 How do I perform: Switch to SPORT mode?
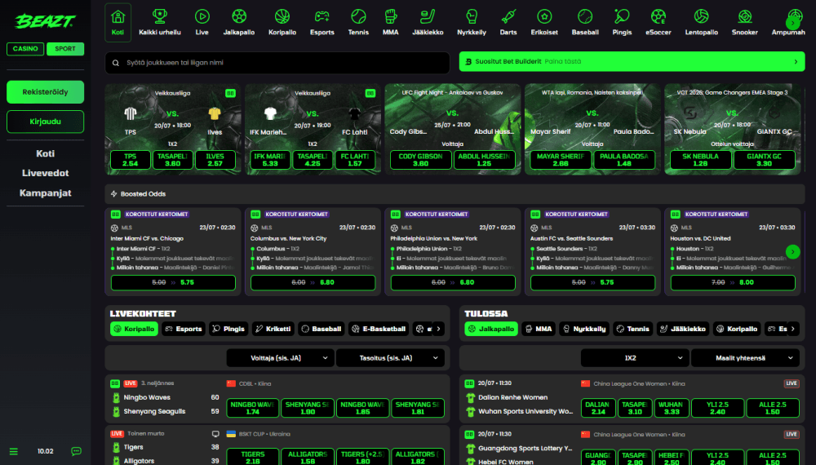tap(65, 49)
